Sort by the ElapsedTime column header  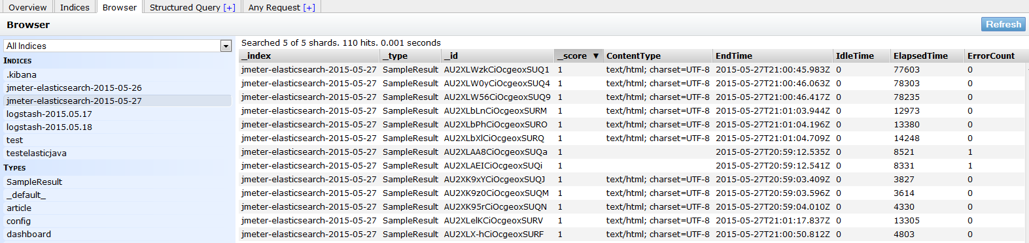pos(928,56)
